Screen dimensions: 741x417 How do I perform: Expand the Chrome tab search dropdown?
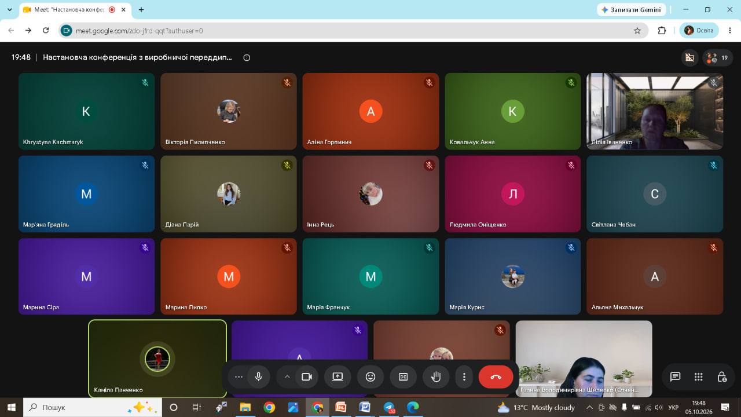pyautogui.click(x=10, y=10)
